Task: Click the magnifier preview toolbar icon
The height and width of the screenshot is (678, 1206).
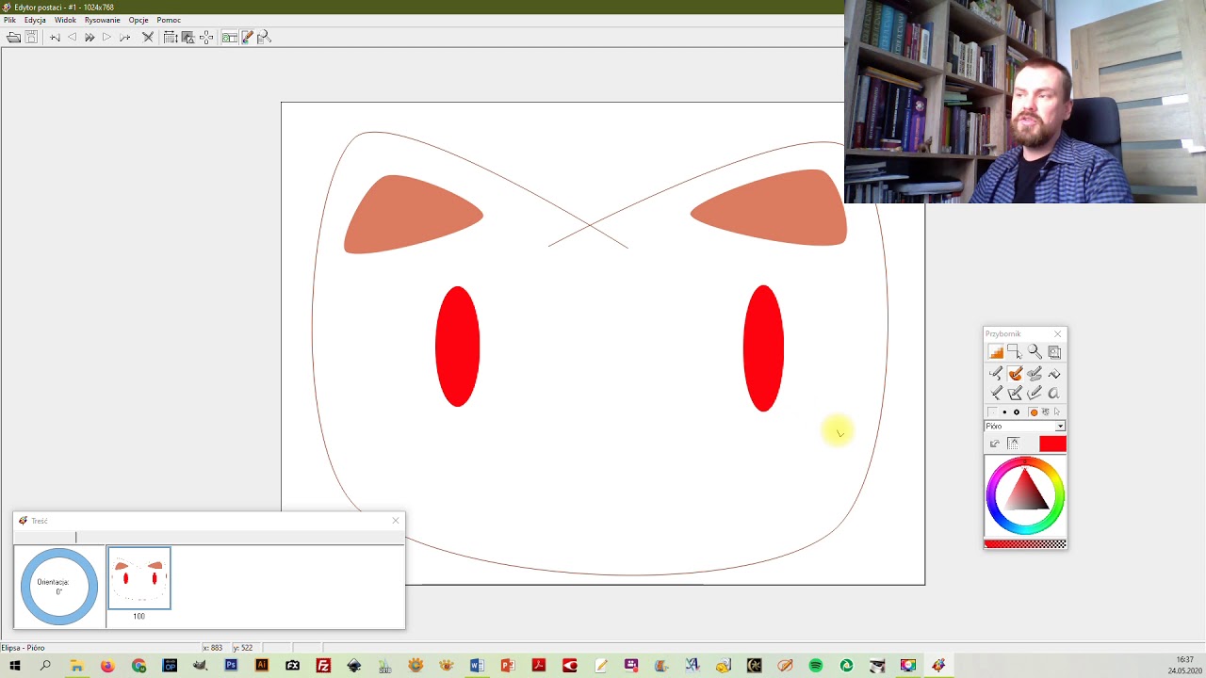Action: click(264, 38)
